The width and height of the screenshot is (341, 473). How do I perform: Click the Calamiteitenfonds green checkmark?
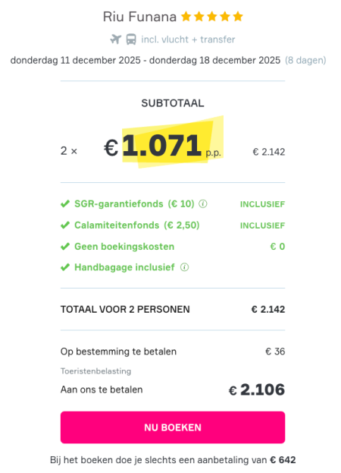pos(65,225)
